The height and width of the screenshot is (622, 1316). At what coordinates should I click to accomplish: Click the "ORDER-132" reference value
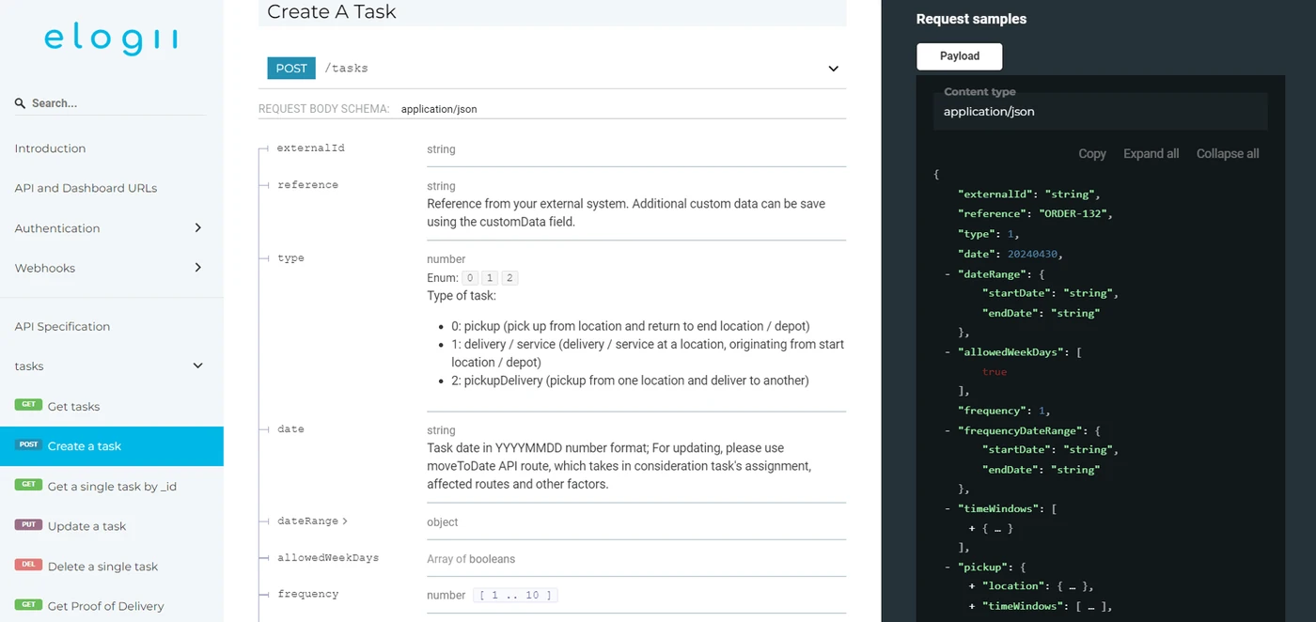(1073, 213)
